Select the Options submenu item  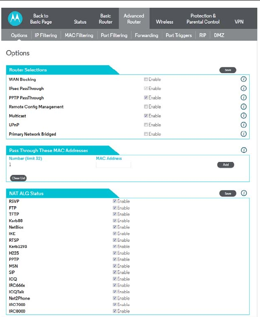pyautogui.click(x=19, y=35)
